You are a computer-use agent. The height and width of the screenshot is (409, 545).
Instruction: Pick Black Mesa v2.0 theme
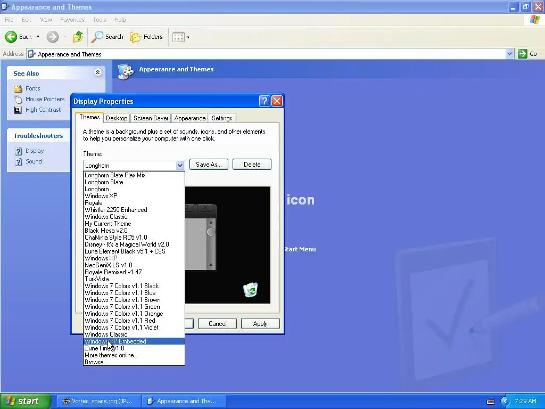[134, 231]
